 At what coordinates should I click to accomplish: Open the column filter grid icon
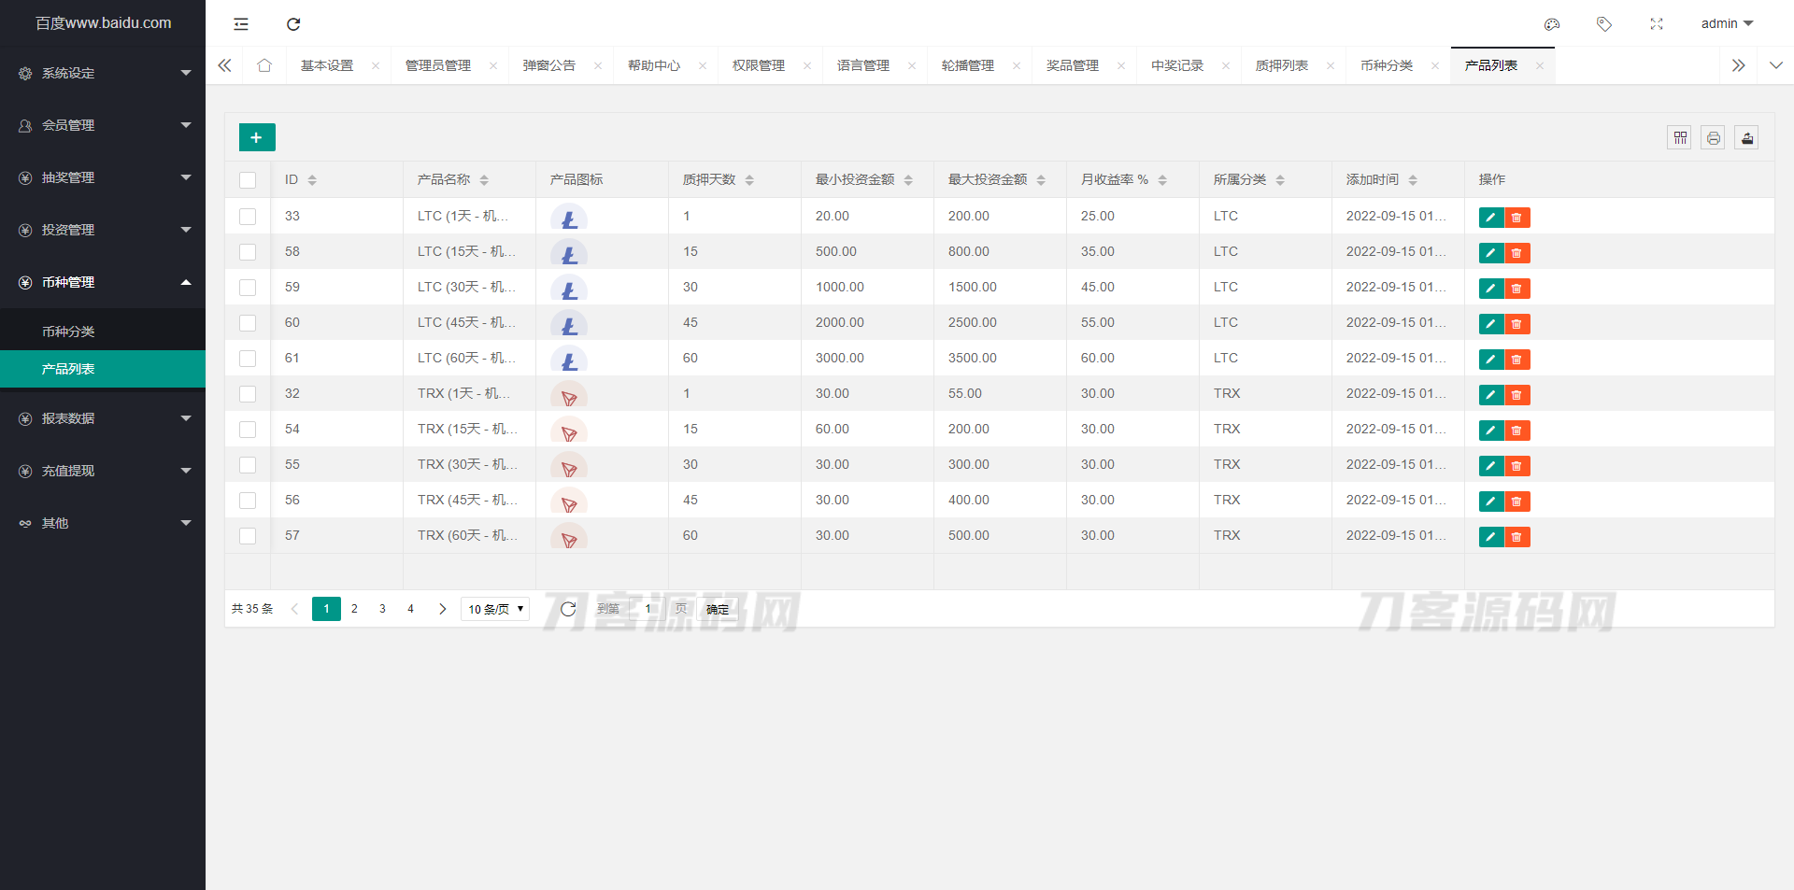[1679, 138]
